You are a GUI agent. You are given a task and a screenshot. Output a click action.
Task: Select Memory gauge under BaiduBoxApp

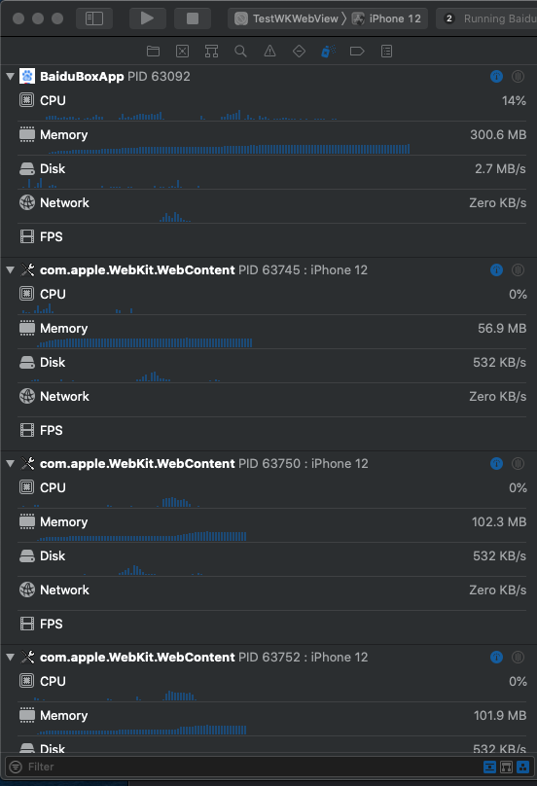272,138
